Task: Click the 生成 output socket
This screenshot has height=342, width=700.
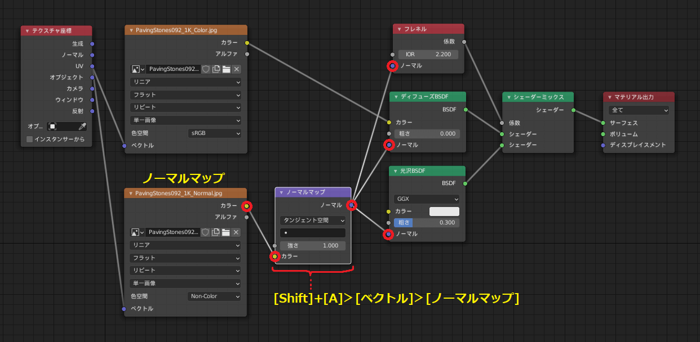Action: pos(92,43)
